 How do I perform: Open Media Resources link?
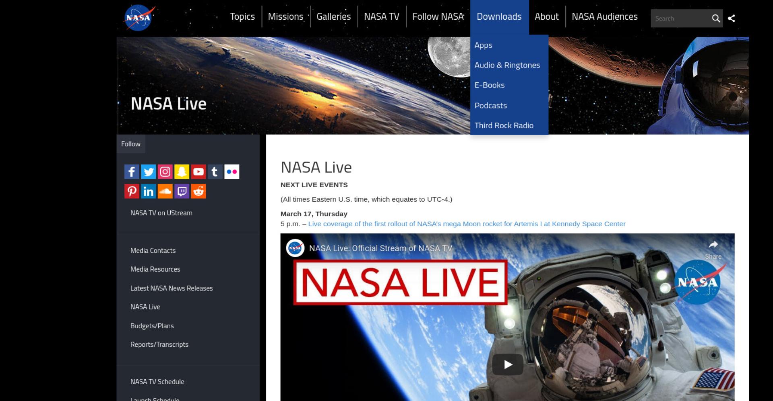tap(155, 269)
